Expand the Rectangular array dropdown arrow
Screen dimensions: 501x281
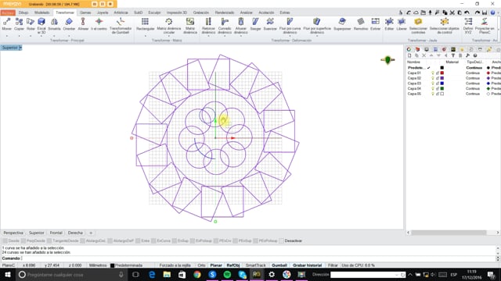click(x=145, y=36)
